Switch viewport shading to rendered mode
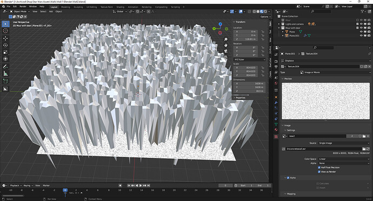 pos(265,11)
